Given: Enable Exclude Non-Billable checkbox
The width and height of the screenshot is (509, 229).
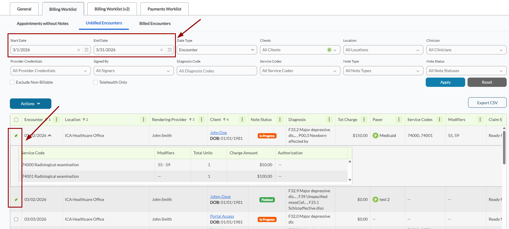Looking at the screenshot, I should 12,82.
